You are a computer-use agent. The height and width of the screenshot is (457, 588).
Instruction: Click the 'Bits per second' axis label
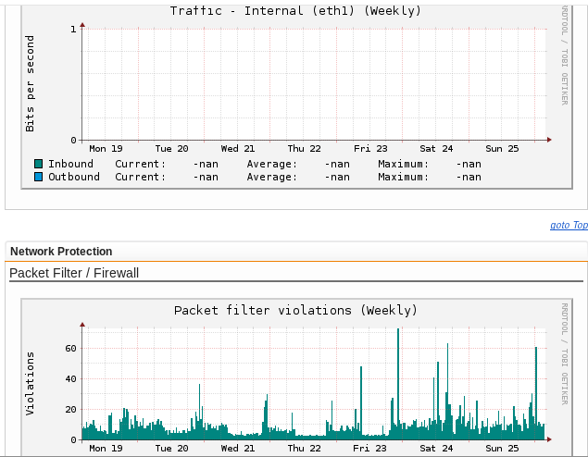coord(30,83)
